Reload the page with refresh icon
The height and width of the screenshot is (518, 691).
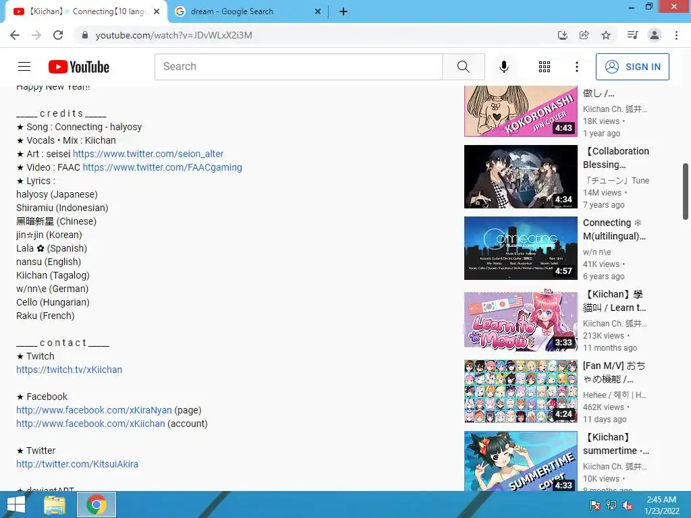[x=58, y=35]
